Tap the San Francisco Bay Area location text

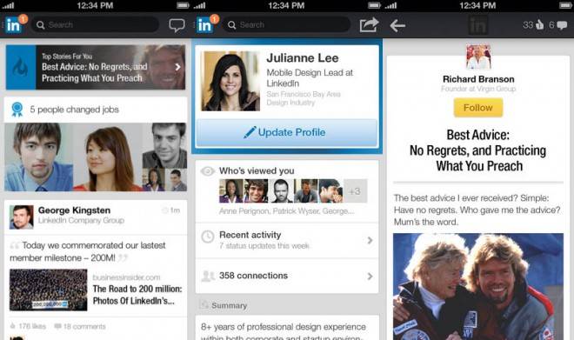304,94
